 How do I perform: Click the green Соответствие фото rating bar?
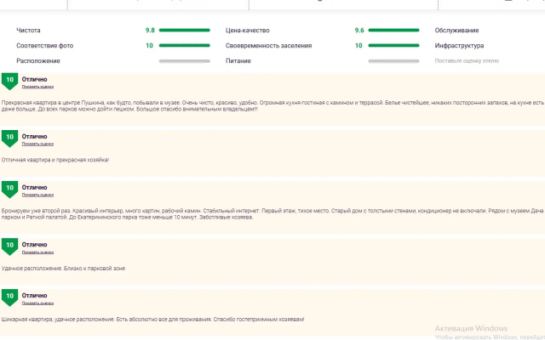tap(185, 45)
